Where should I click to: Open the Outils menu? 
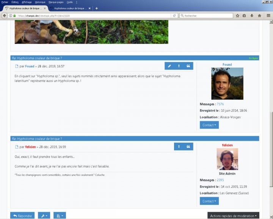[x=70, y=2]
